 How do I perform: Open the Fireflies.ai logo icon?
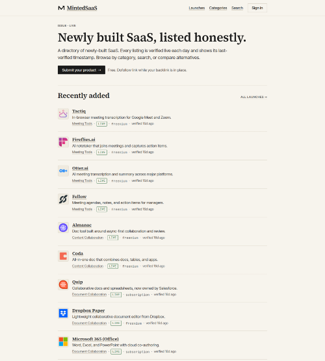click(x=63, y=142)
